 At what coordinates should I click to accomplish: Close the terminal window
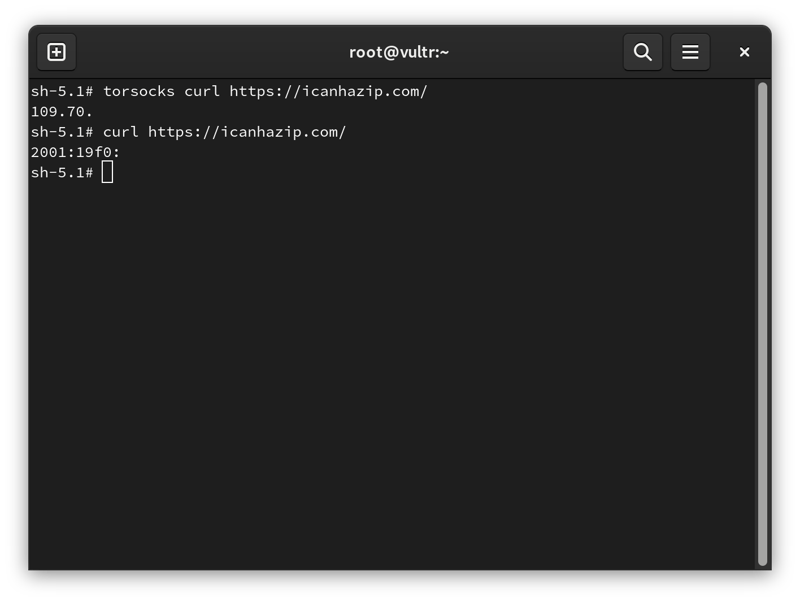click(x=744, y=51)
